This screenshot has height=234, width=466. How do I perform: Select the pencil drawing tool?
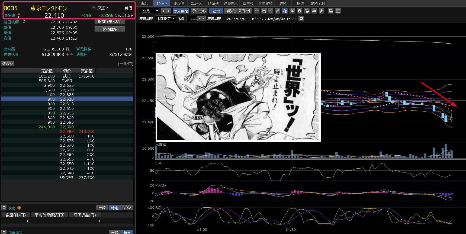click(x=277, y=11)
